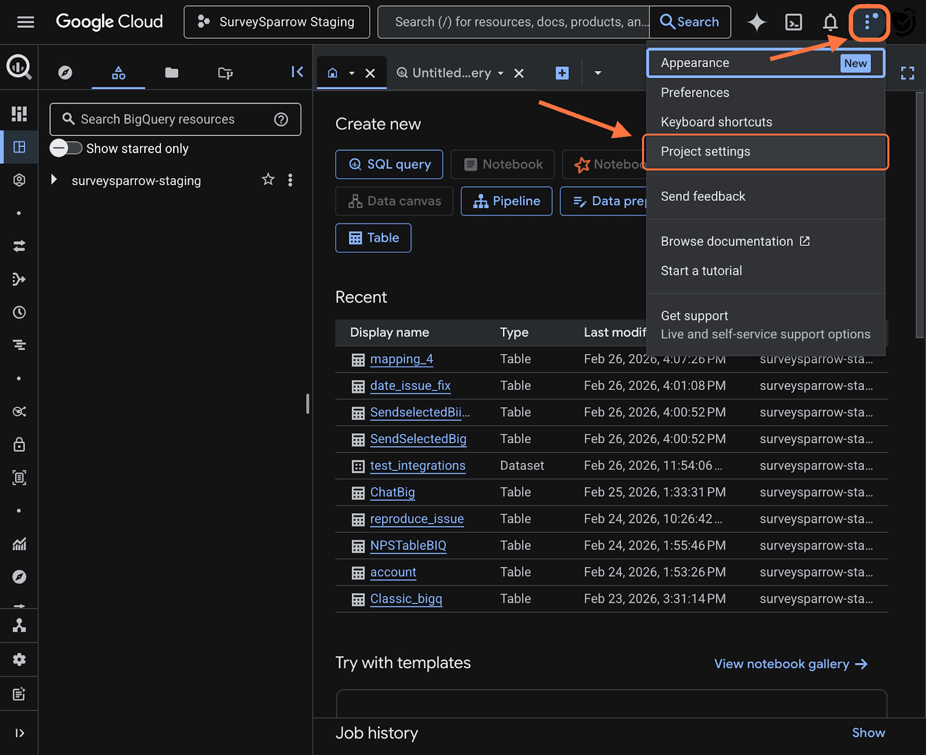The image size is (926, 755).
Task: Expand the surveysparrow-staging tree node
Action: 54,180
